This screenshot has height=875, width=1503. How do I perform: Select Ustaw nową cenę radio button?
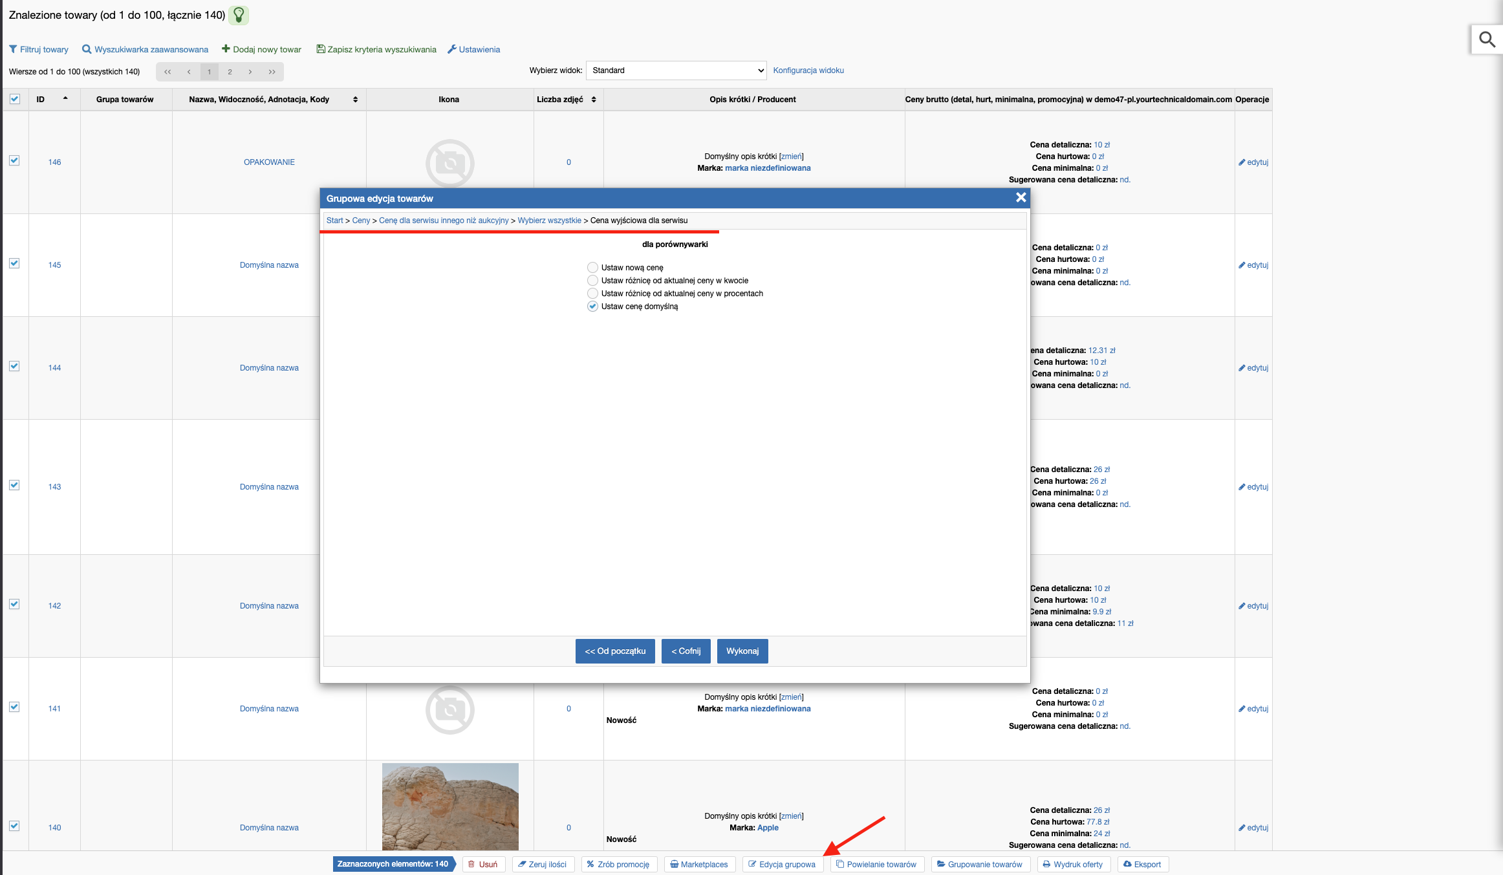(592, 268)
